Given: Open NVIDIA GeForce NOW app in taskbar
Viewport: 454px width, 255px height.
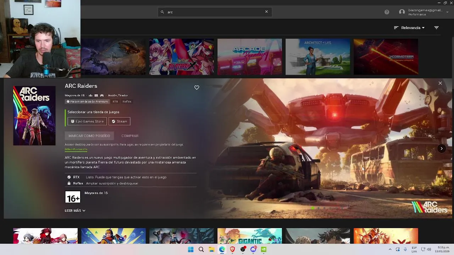Looking at the screenshot, I should pos(264,249).
